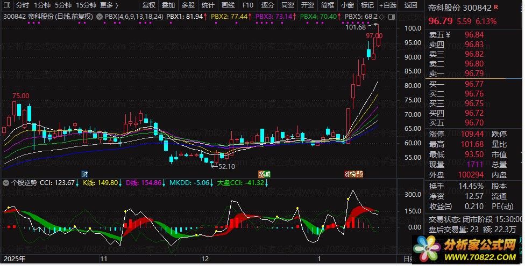Click 同资 toolbar button

click(288, 5)
